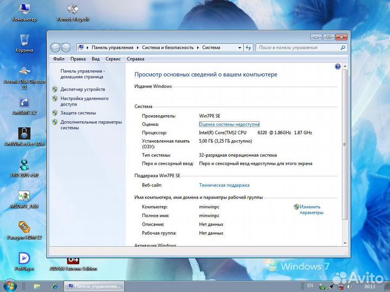Open the Правка menu
390x292 pixels.
point(78,59)
